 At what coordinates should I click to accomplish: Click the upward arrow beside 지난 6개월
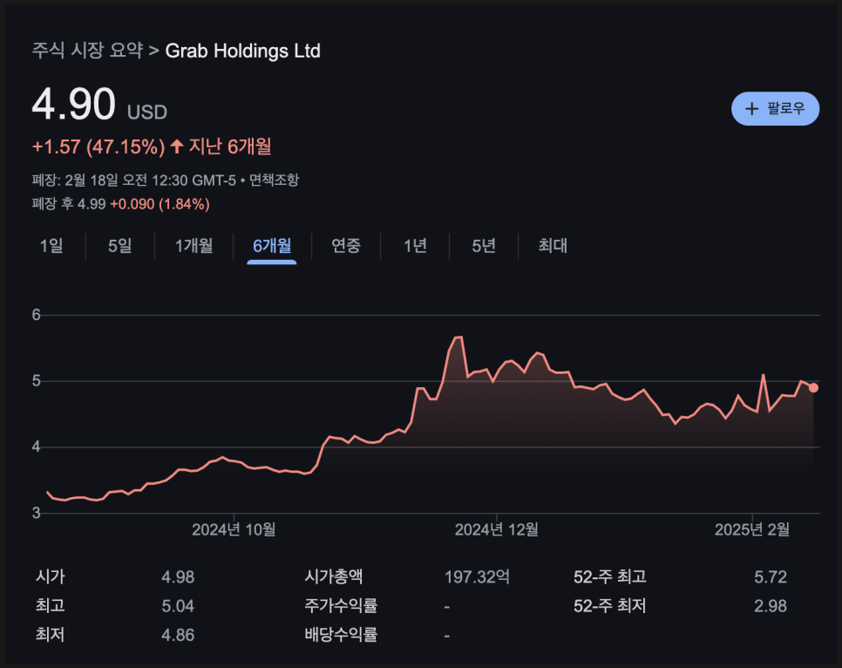point(177,146)
